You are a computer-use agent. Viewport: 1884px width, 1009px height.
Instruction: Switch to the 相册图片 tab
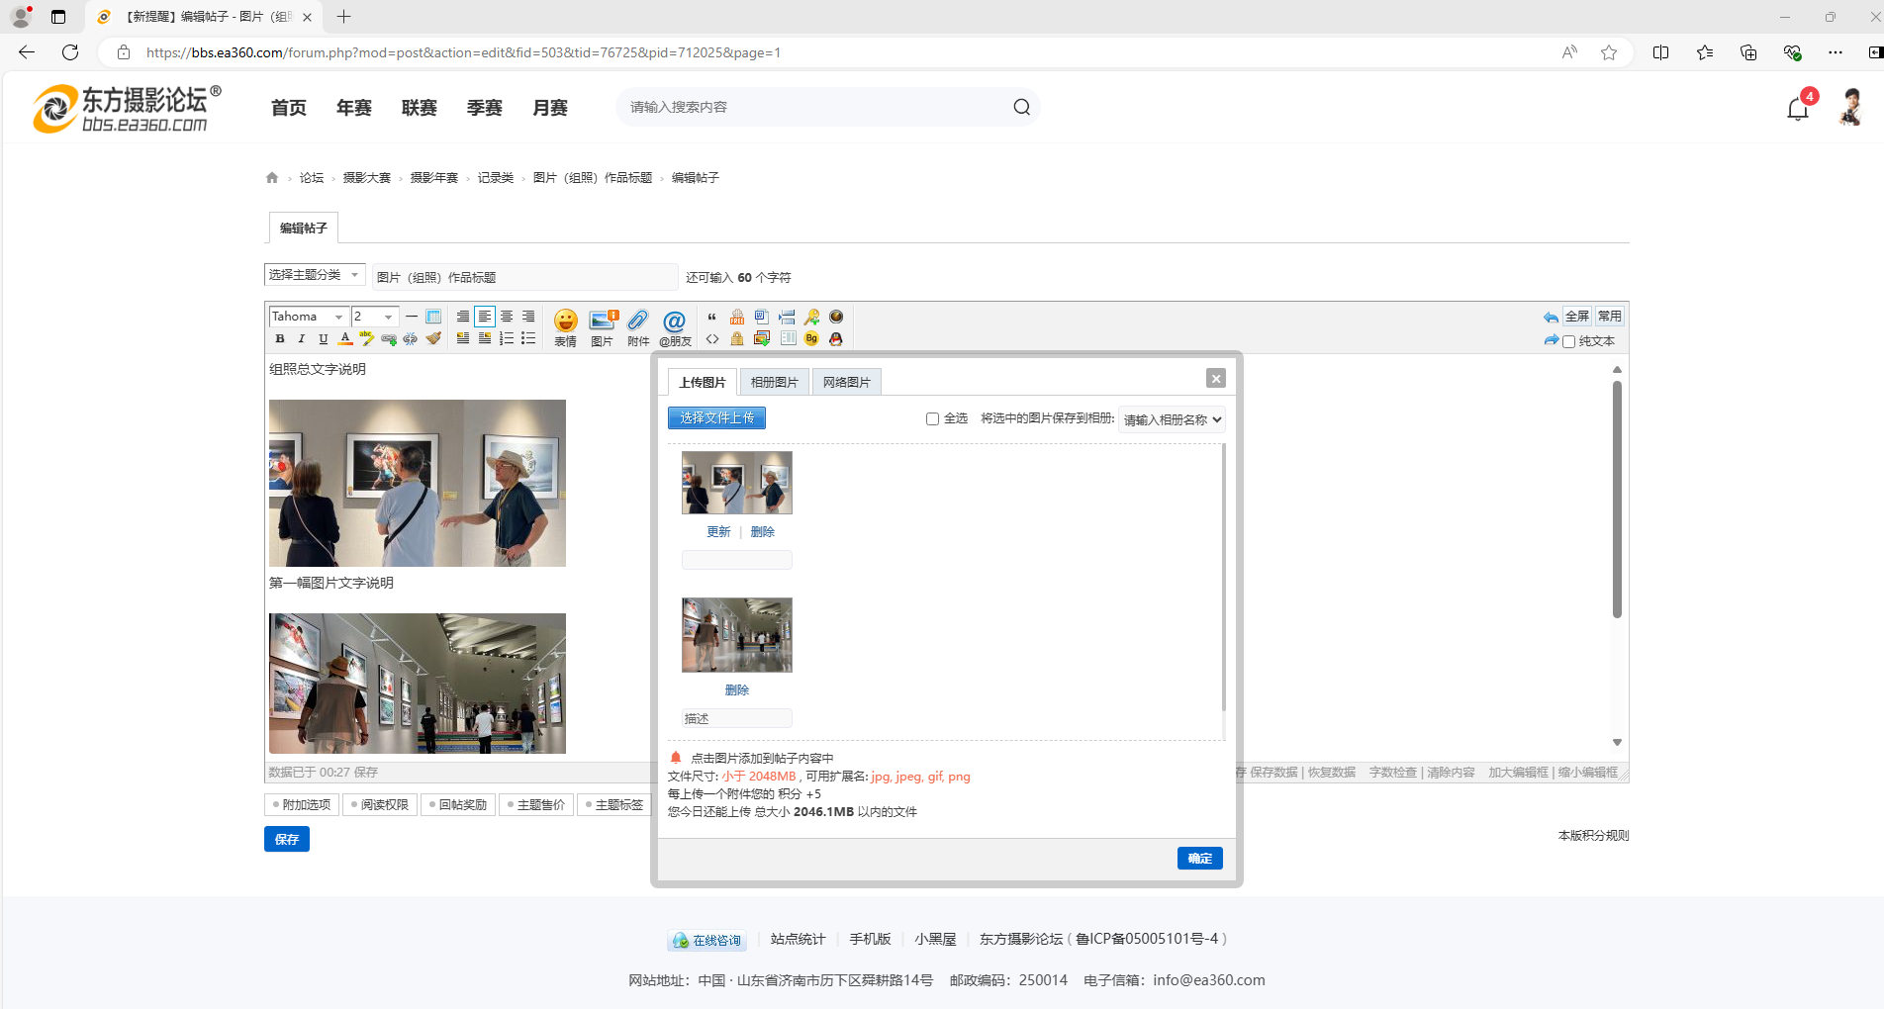pos(774,383)
